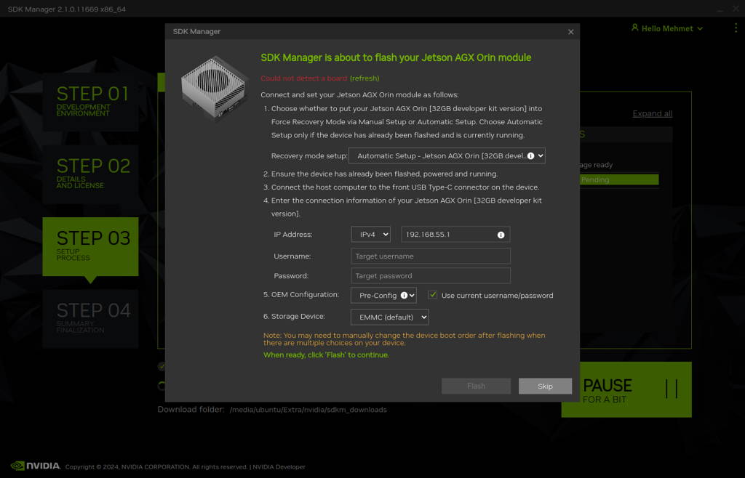Click the NVIDIA logo in the footer

click(x=36, y=466)
